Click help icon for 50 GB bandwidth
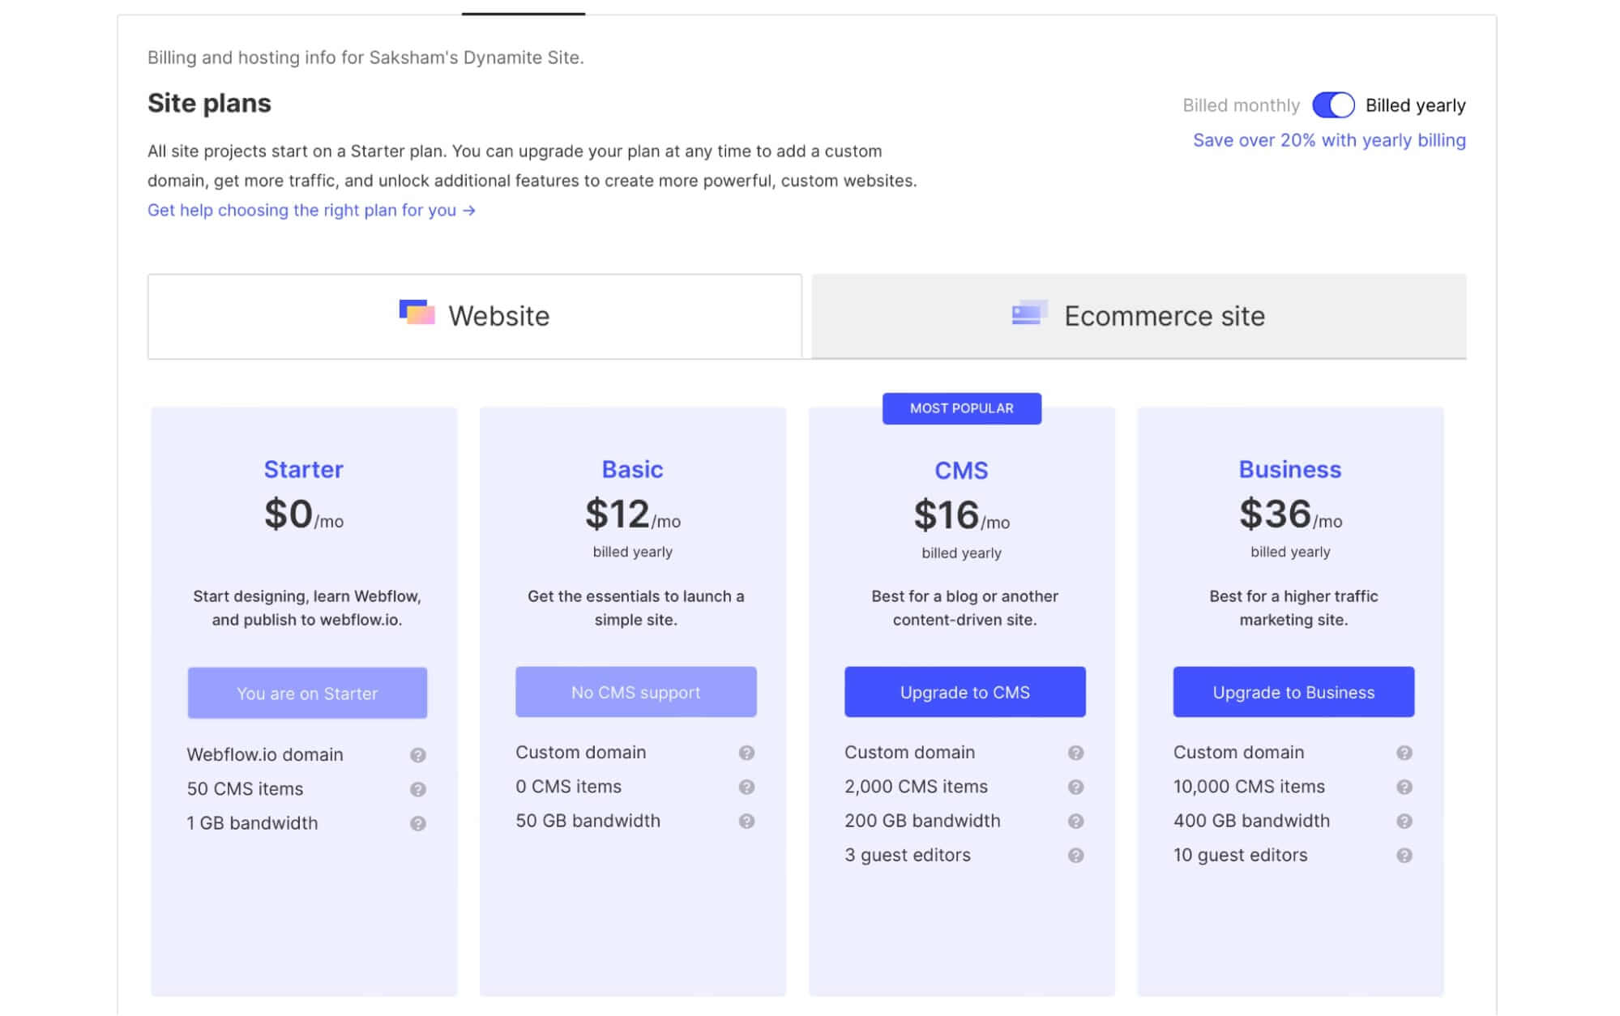 [x=747, y=821]
